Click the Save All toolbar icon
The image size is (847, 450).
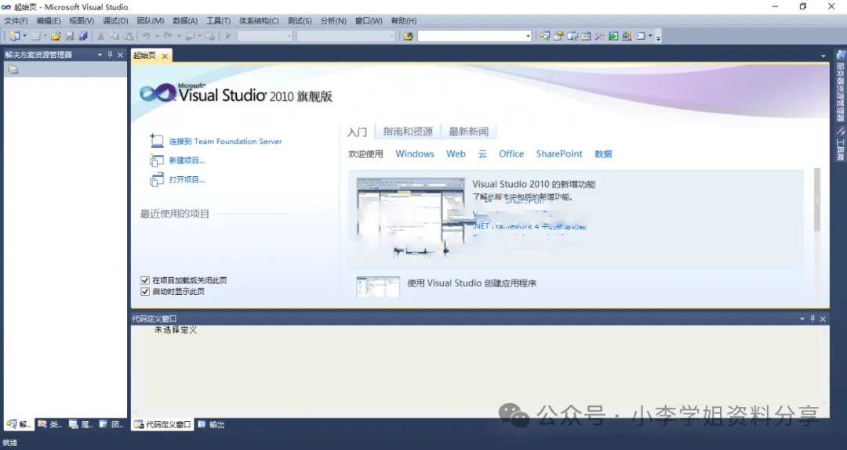[83, 36]
